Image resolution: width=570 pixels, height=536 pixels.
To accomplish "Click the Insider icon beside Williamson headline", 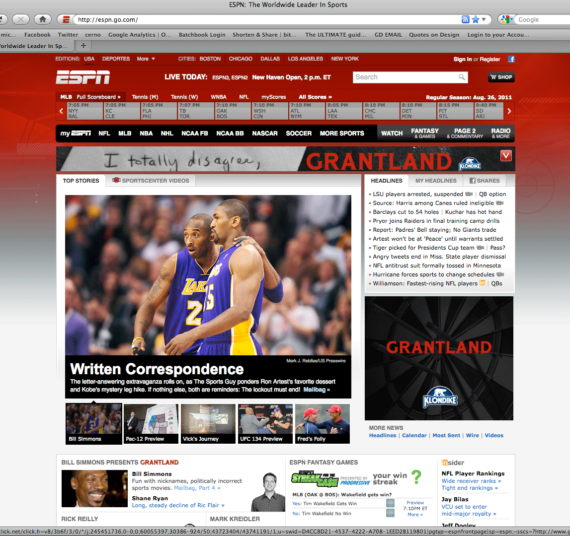I will (x=483, y=283).
